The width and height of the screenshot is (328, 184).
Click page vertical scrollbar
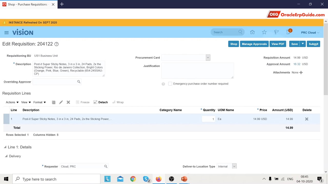(x=326, y=59)
